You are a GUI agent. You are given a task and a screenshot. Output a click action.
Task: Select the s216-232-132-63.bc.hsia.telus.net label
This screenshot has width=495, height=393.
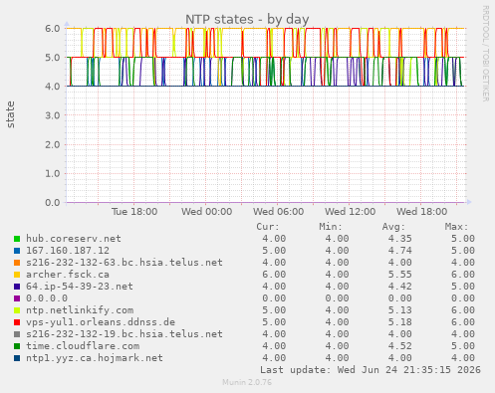(124, 263)
